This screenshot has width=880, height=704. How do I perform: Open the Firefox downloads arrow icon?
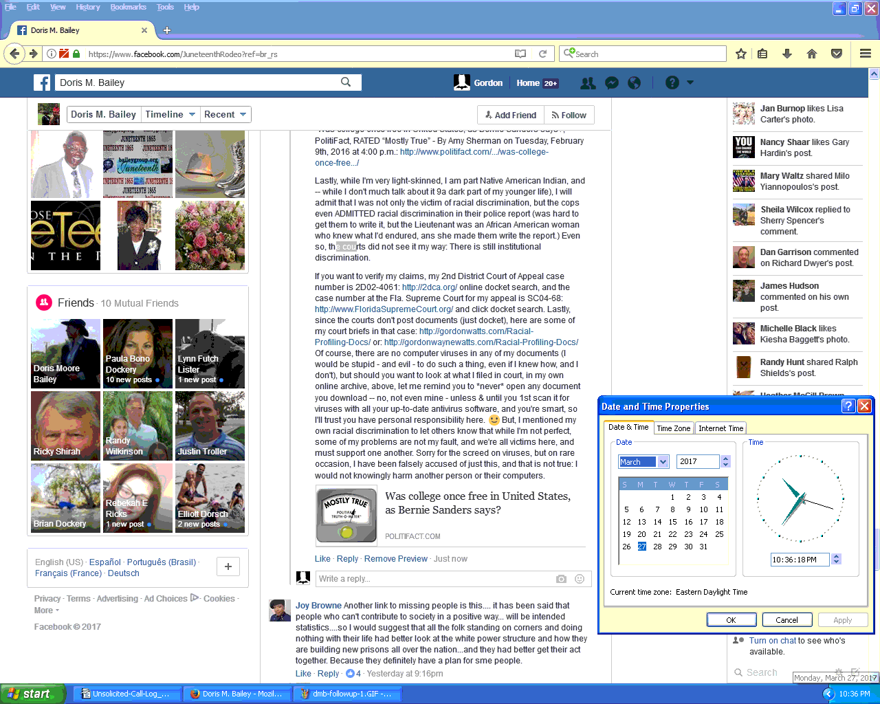coord(787,54)
